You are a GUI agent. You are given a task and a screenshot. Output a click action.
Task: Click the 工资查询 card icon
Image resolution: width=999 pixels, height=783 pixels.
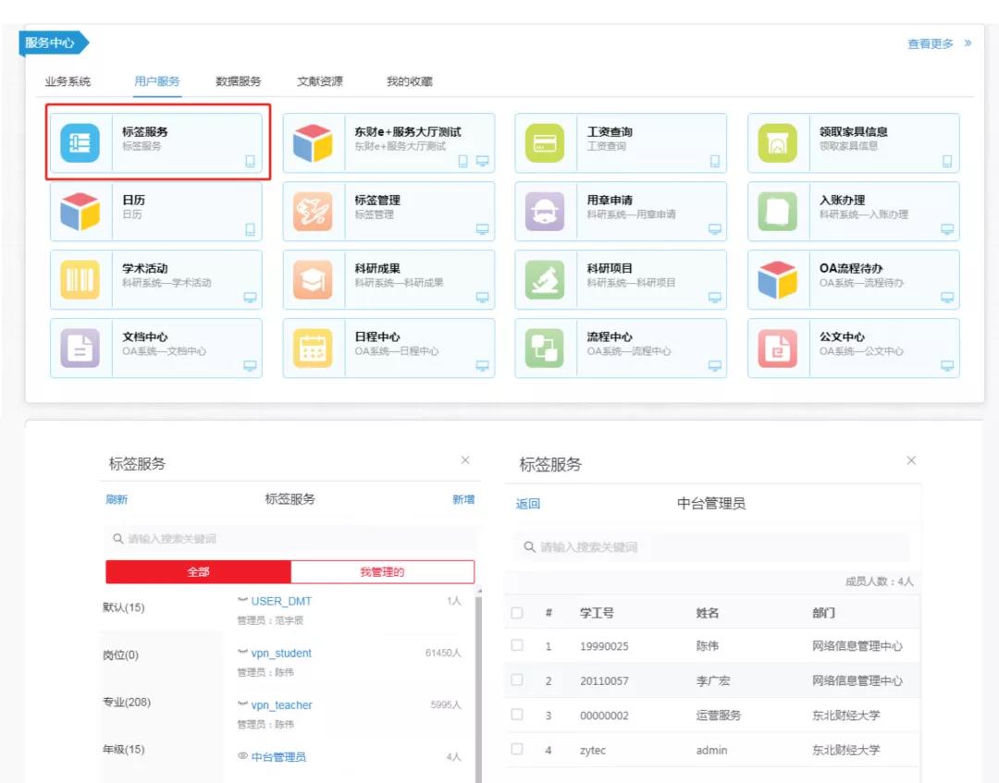click(545, 143)
